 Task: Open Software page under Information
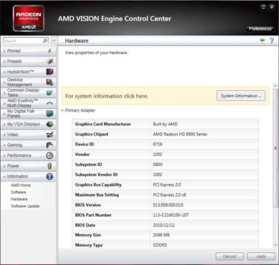tap(18, 192)
